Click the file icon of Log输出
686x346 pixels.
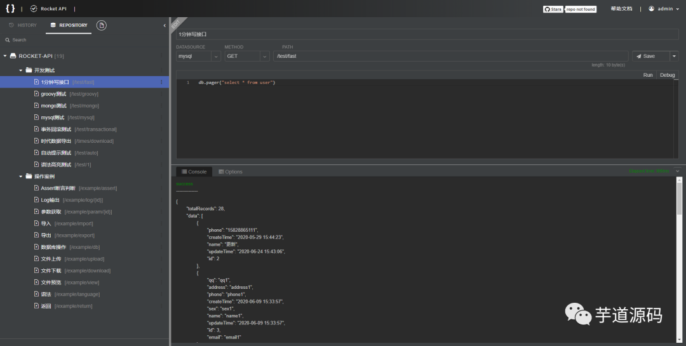point(37,200)
